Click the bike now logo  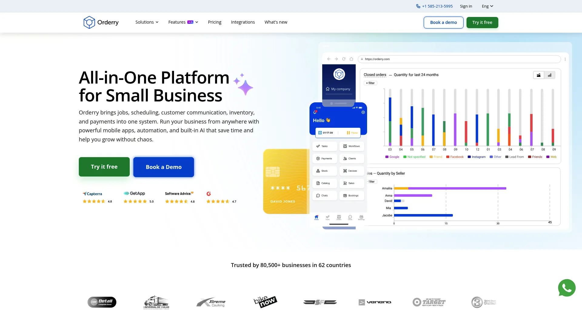[265, 302]
